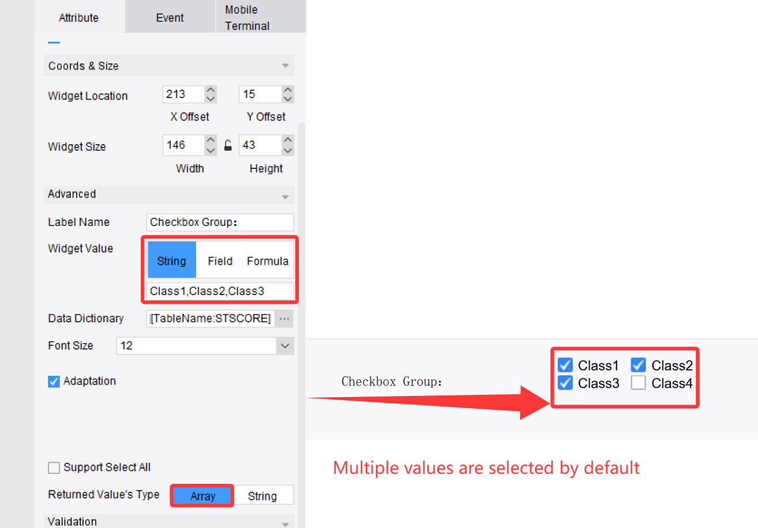Click the Width input field
Viewport: 758px width, 528px height.
(x=183, y=145)
